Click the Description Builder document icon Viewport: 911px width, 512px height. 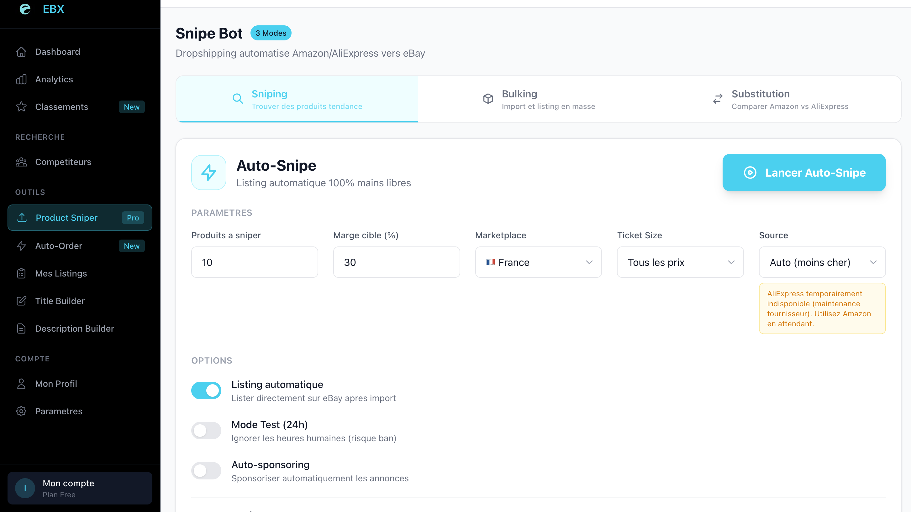point(21,328)
